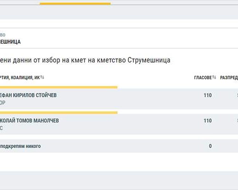Viewport: 238px width, 190px height.
Task: Open candidate ТОМОВ МАНОЛЧЕВ row
Action: 119,124
